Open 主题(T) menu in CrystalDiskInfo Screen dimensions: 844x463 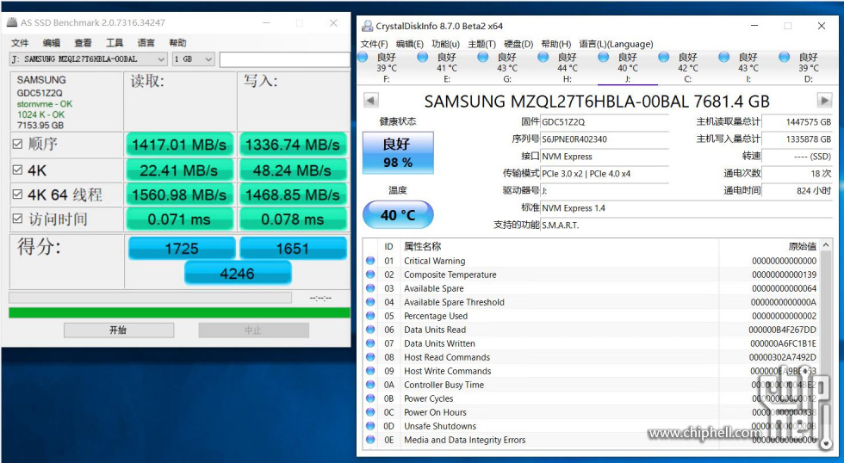pos(481,44)
